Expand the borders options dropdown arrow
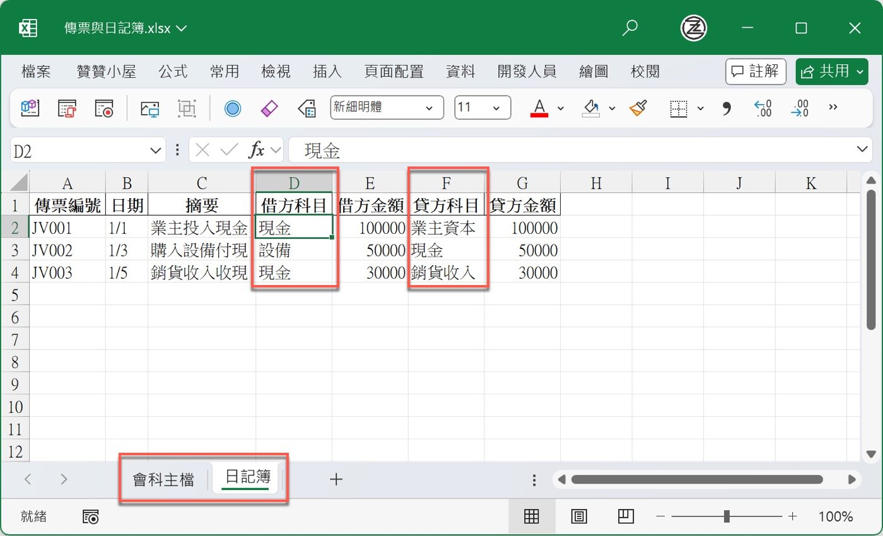This screenshot has height=536, width=883. point(700,108)
